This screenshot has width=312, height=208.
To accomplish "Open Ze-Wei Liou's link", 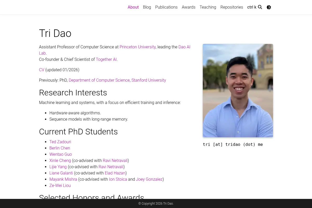I will 60,186.
